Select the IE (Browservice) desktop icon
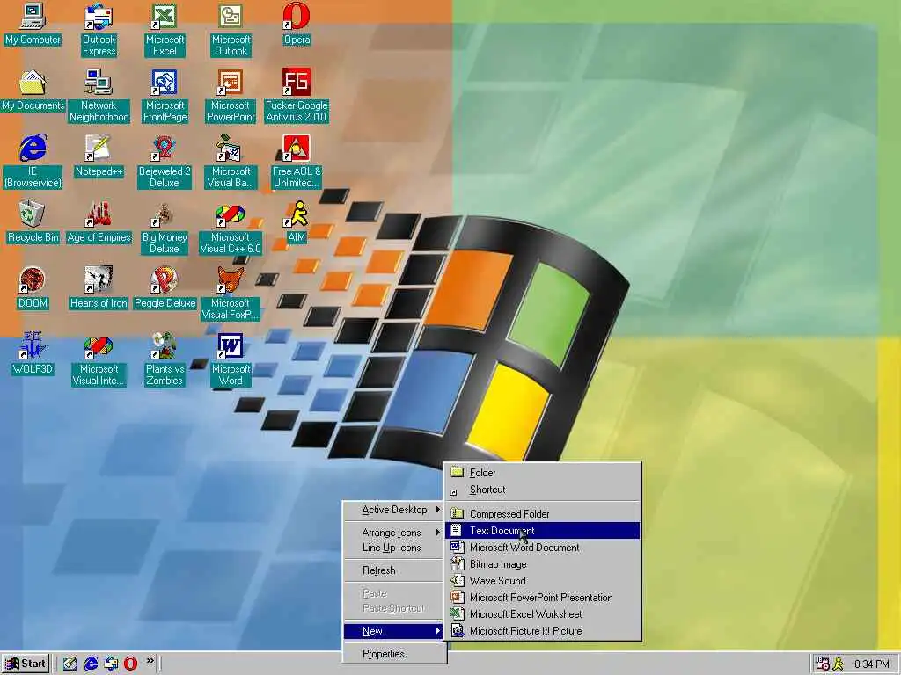 tap(33, 162)
